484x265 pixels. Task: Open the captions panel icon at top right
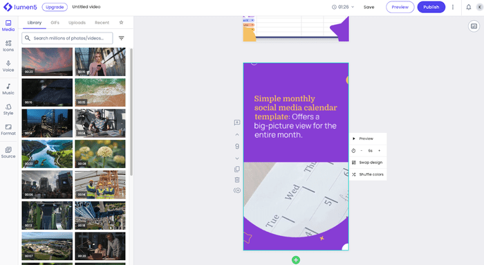[474, 26]
